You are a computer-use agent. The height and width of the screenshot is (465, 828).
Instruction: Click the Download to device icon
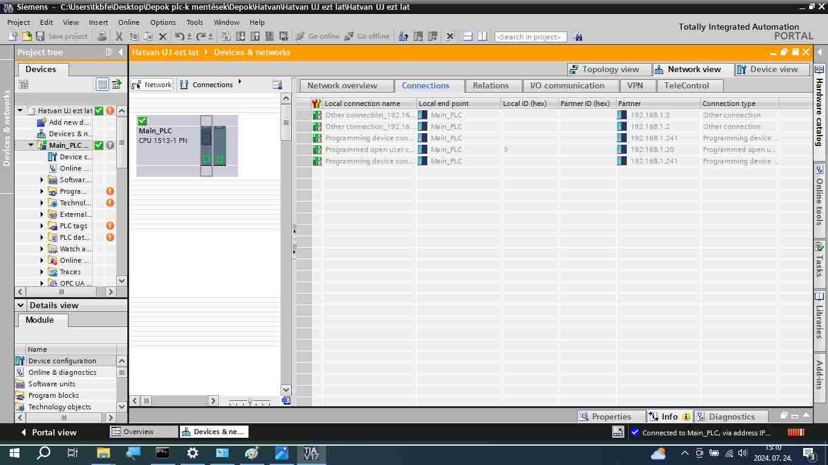[241, 36]
